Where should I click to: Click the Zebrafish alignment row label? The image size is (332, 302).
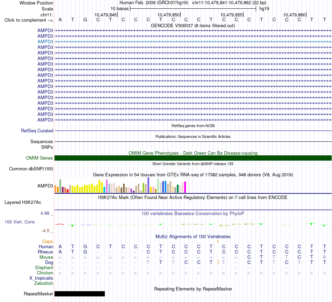tap(44, 283)
